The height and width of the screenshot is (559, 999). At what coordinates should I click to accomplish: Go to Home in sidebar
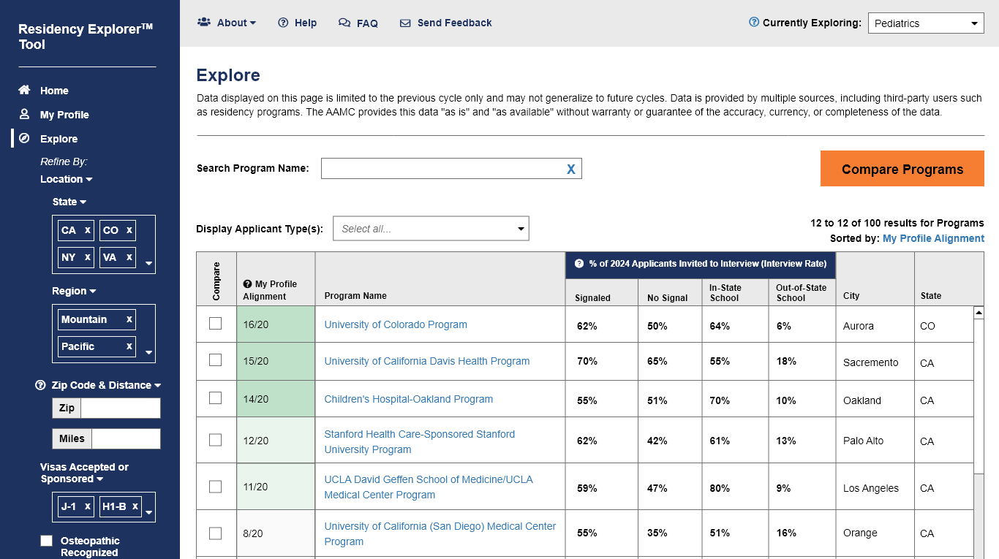(54, 91)
